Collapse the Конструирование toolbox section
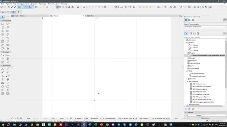The width and height of the screenshot is (227, 127). (1, 21)
